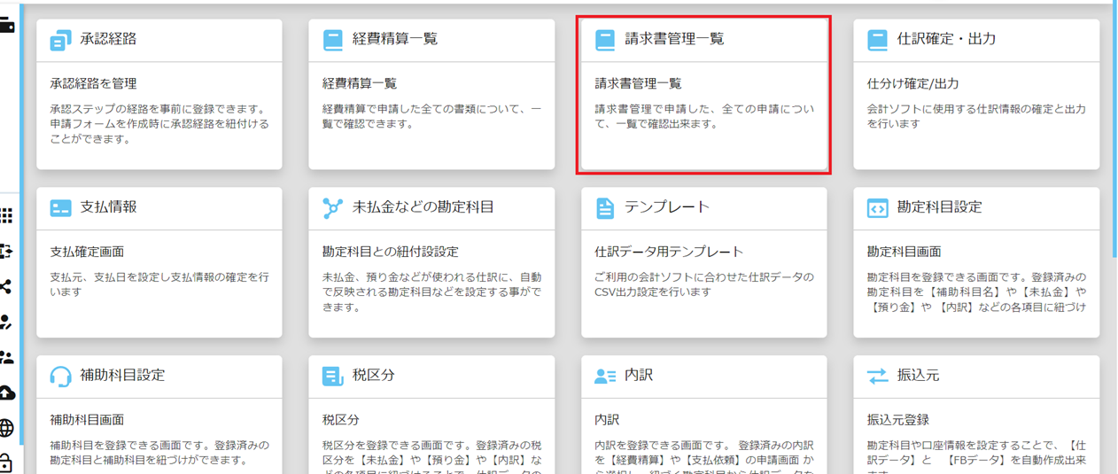Open the 経費精算一覧 card
This screenshot has width=1118, height=474.
pos(431,94)
